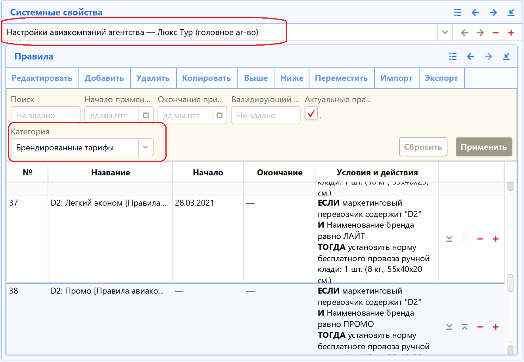Move rule 38 to top with icon
Screen dimensions: 524x362
click(464, 327)
